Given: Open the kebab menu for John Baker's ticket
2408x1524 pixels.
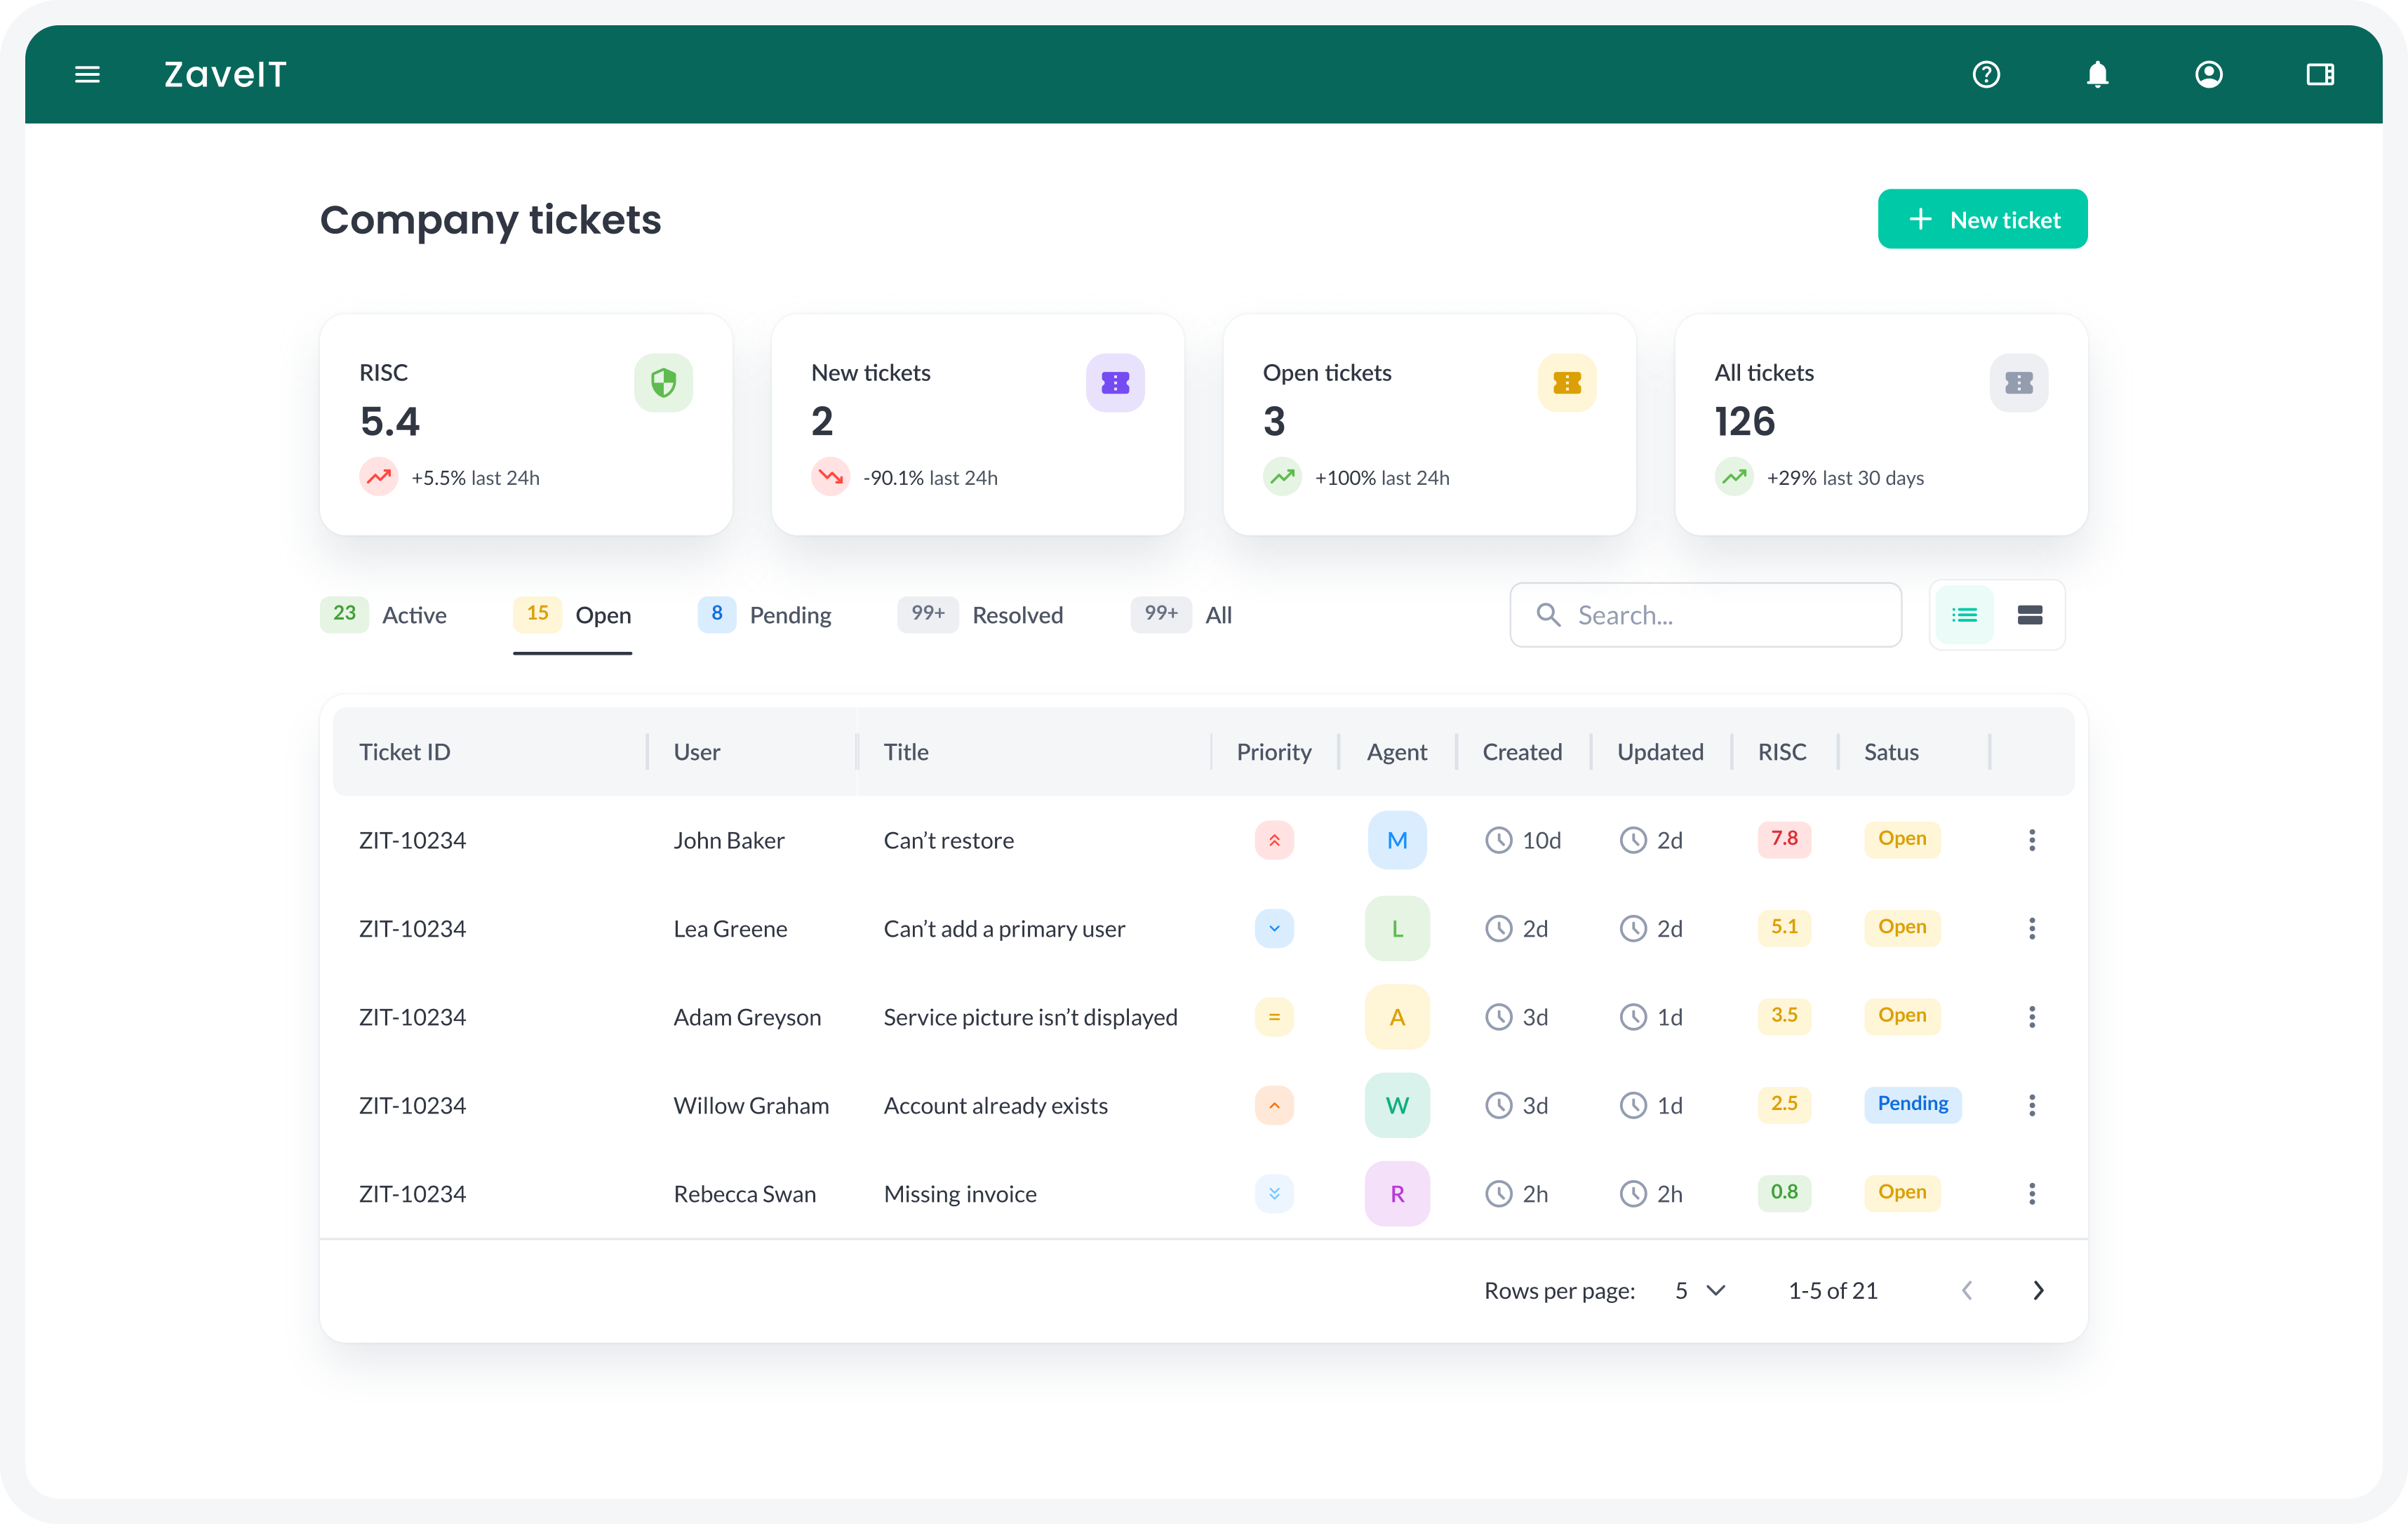Looking at the screenshot, I should coord(2031,840).
